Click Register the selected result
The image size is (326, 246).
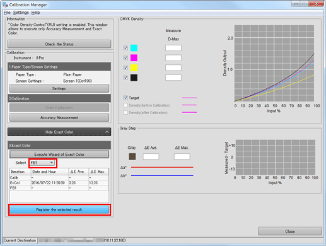click(59, 210)
